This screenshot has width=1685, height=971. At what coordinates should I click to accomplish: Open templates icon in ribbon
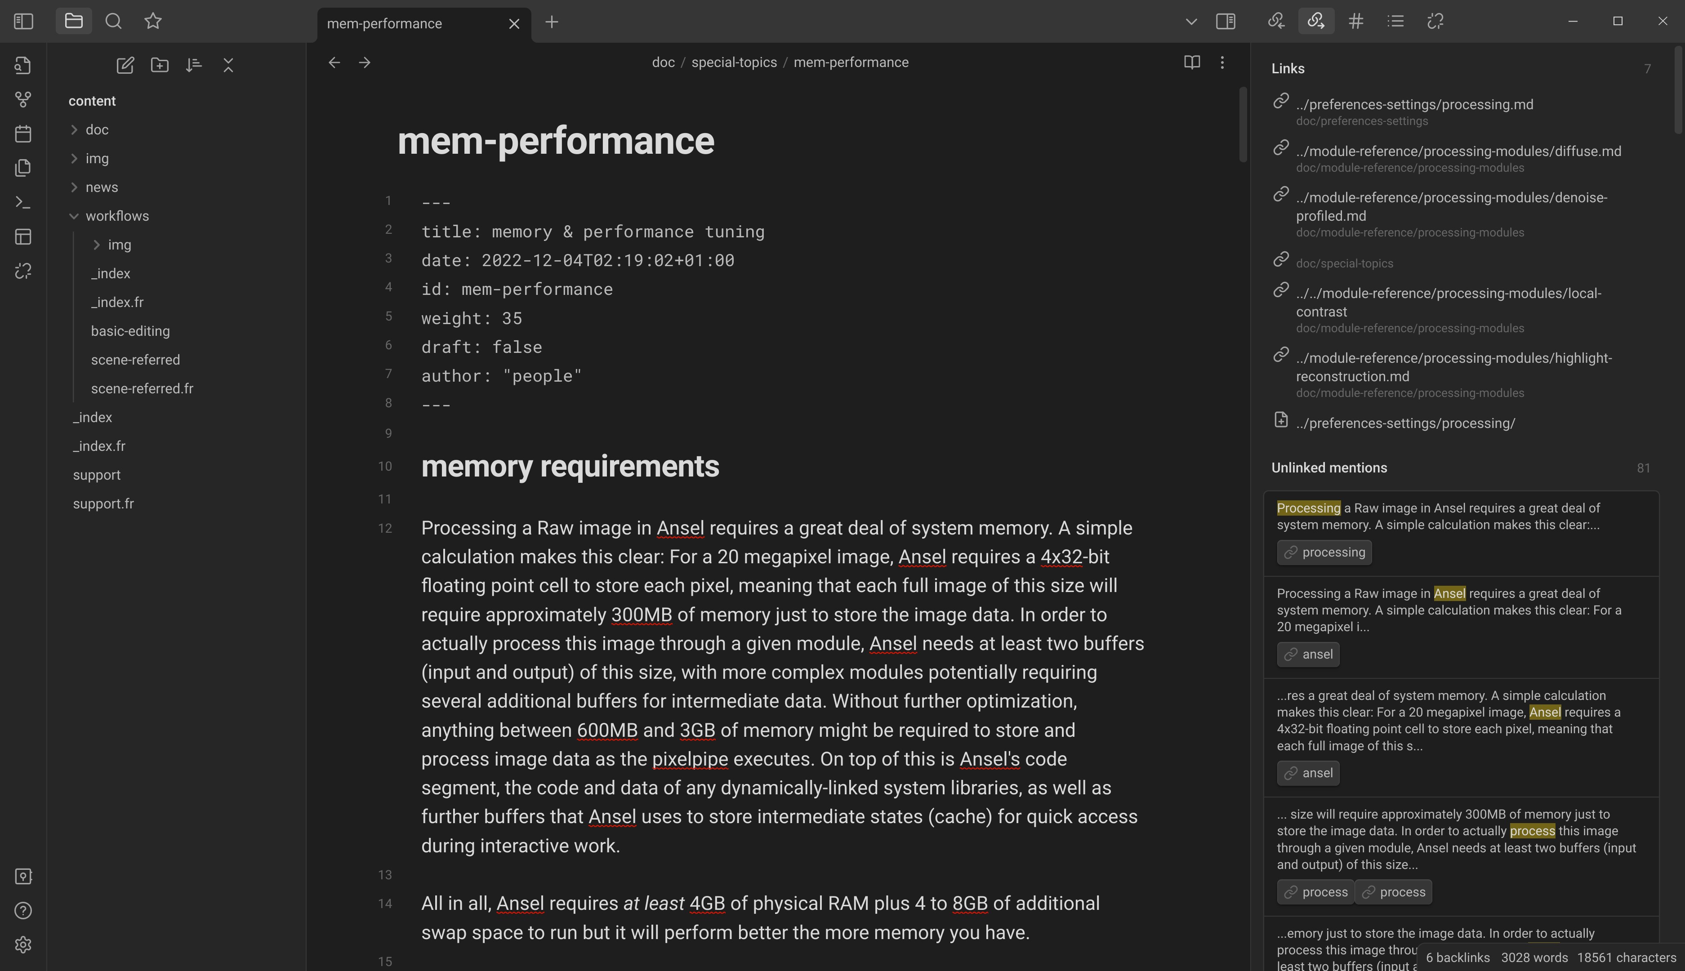pos(23,168)
